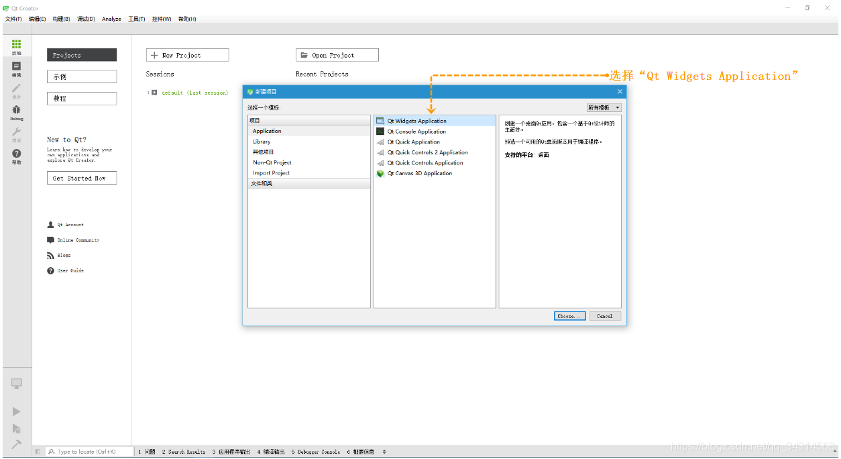841x459 pixels.
Task: Click the Qt Widgets Application template icon
Action: [x=380, y=121]
